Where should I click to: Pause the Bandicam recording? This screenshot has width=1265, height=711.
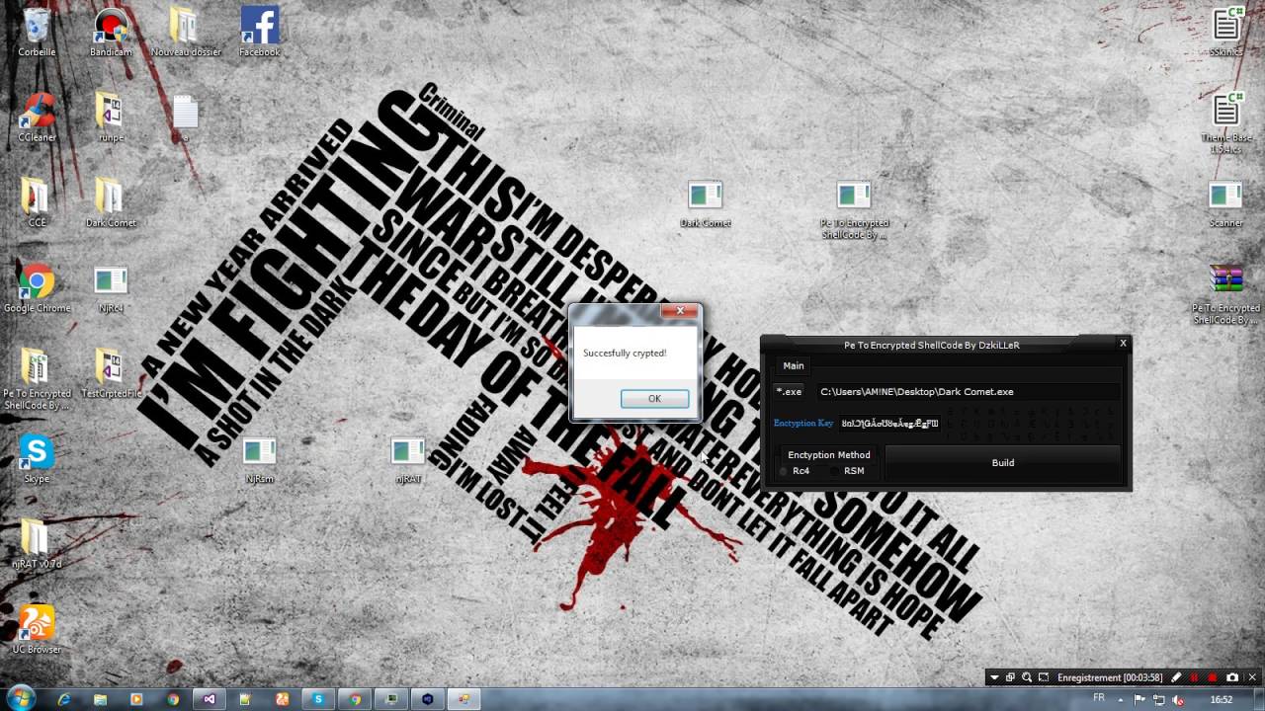(1195, 677)
